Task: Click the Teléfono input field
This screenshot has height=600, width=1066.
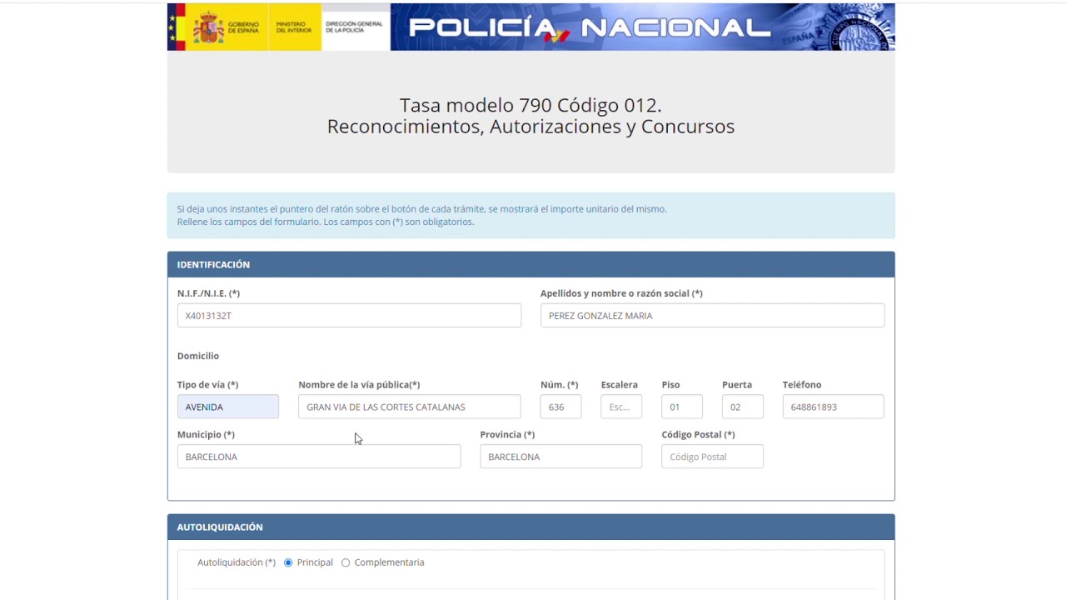Action: tap(834, 407)
